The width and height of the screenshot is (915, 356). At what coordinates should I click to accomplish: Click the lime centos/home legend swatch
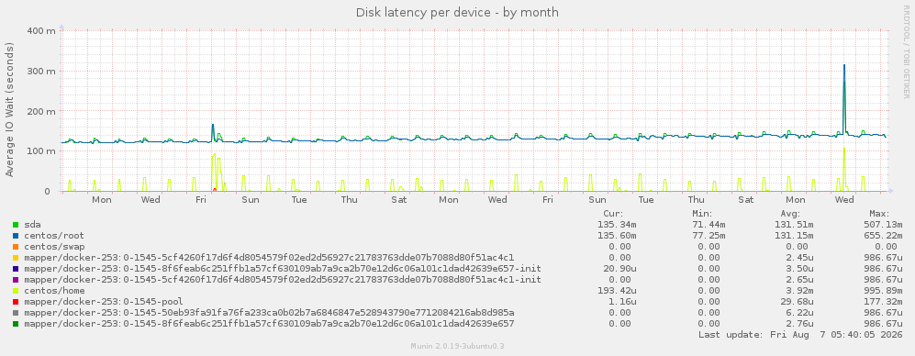(x=16, y=291)
